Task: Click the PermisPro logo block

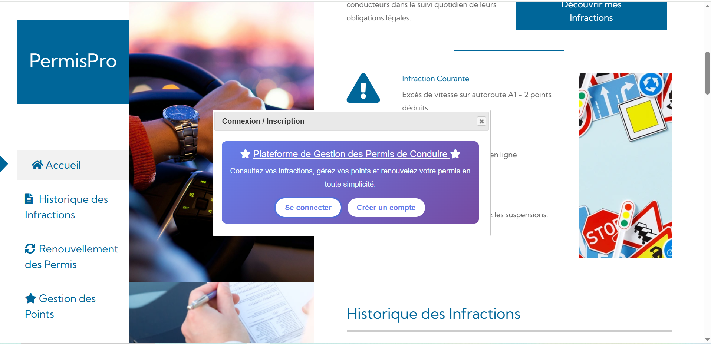Action: coord(73,62)
